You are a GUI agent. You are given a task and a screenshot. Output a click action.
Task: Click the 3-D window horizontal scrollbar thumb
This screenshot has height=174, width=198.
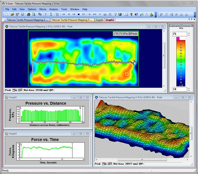142,160
